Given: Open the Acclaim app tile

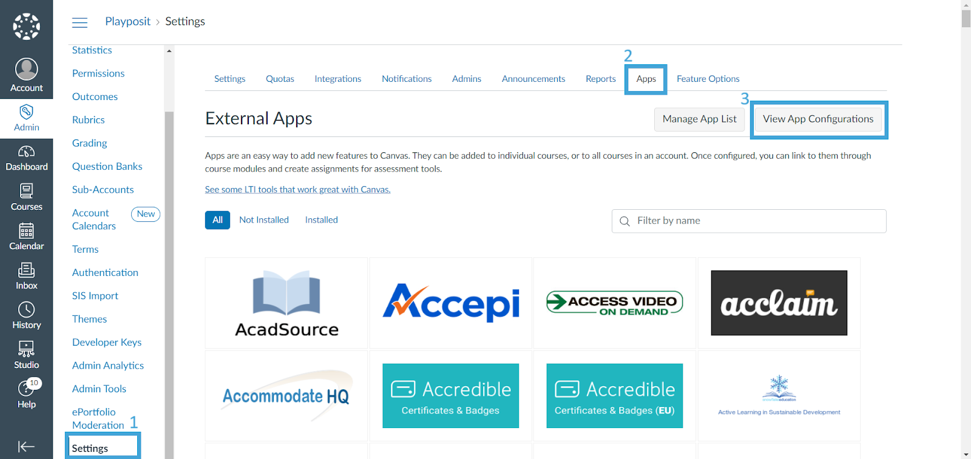Looking at the screenshot, I should 779,303.
